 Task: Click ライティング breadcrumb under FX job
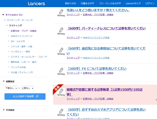(73, 73)
